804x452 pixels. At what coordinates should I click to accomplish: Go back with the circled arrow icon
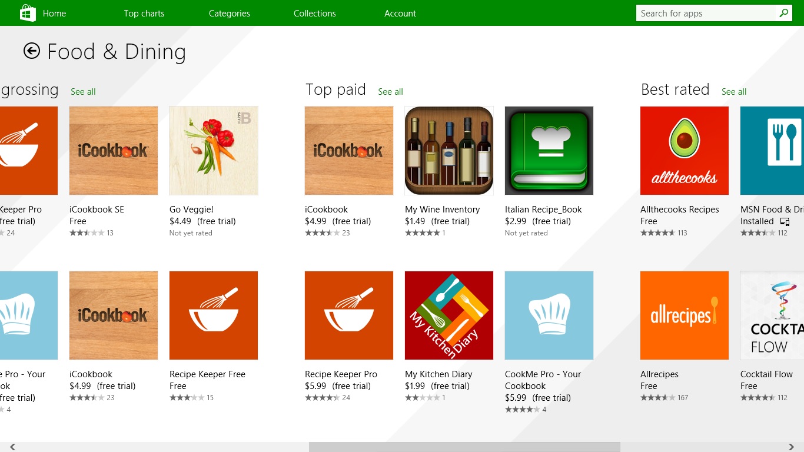(x=32, y=51)
